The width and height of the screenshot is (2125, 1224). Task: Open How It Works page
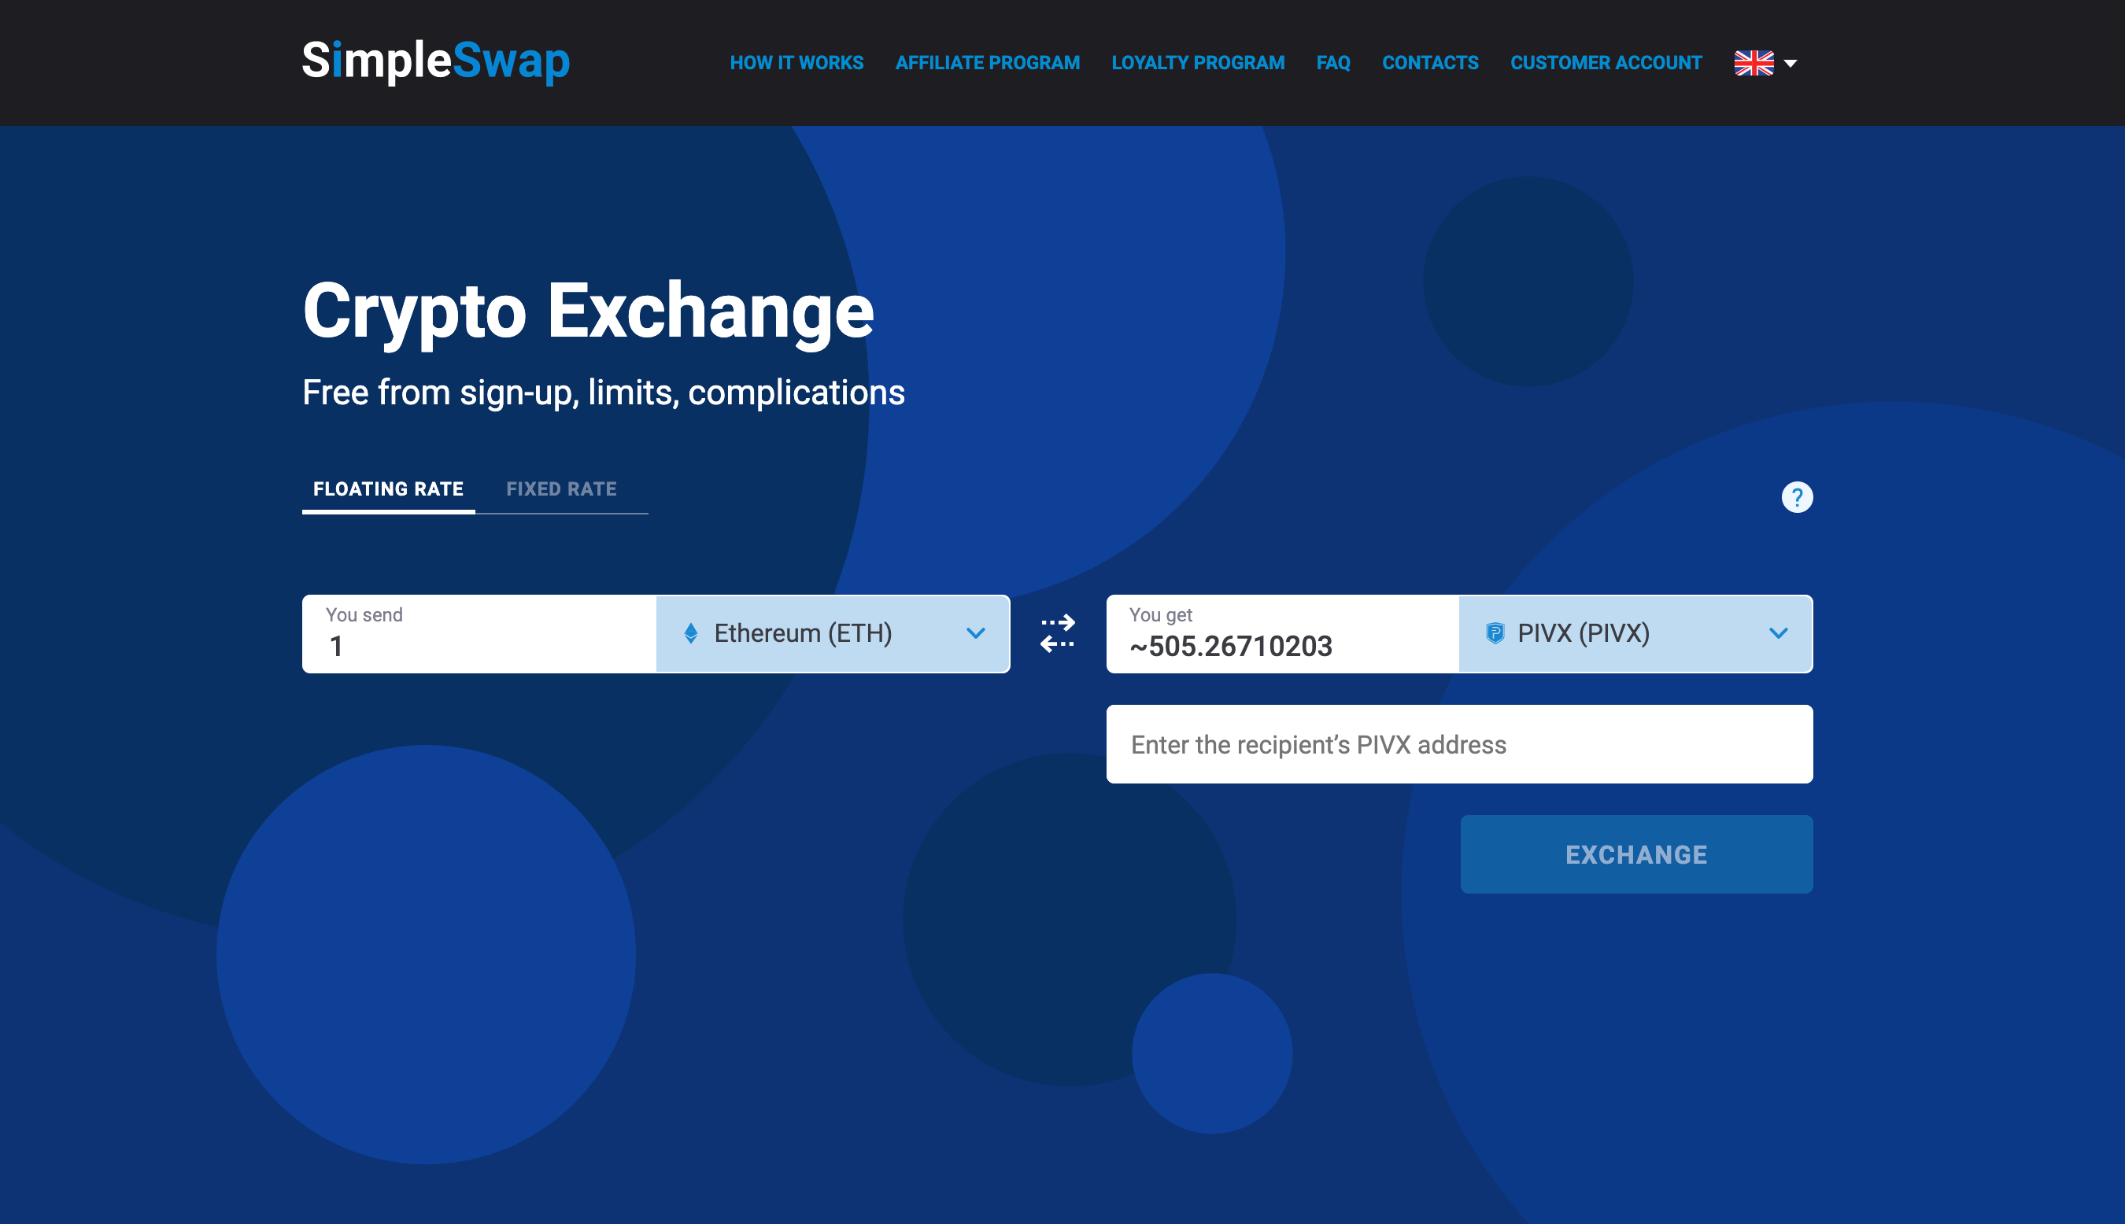[796, 63]
